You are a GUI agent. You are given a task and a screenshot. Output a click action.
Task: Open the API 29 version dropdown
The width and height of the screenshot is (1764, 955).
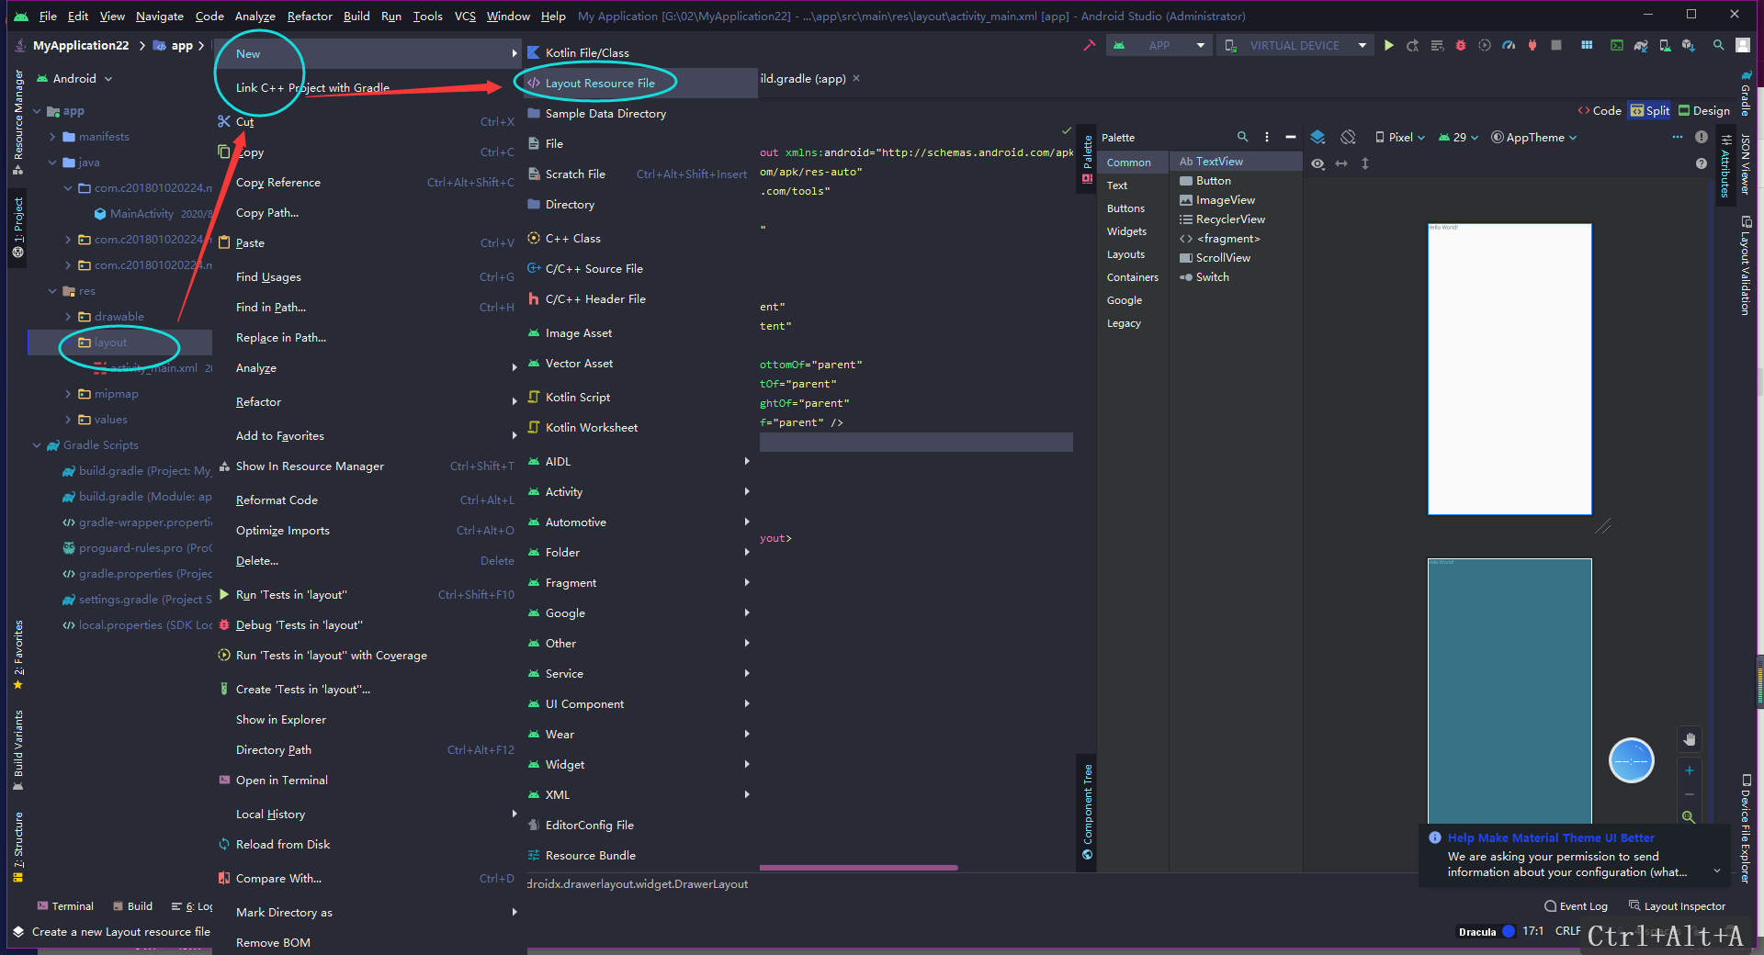(1458, 137)
